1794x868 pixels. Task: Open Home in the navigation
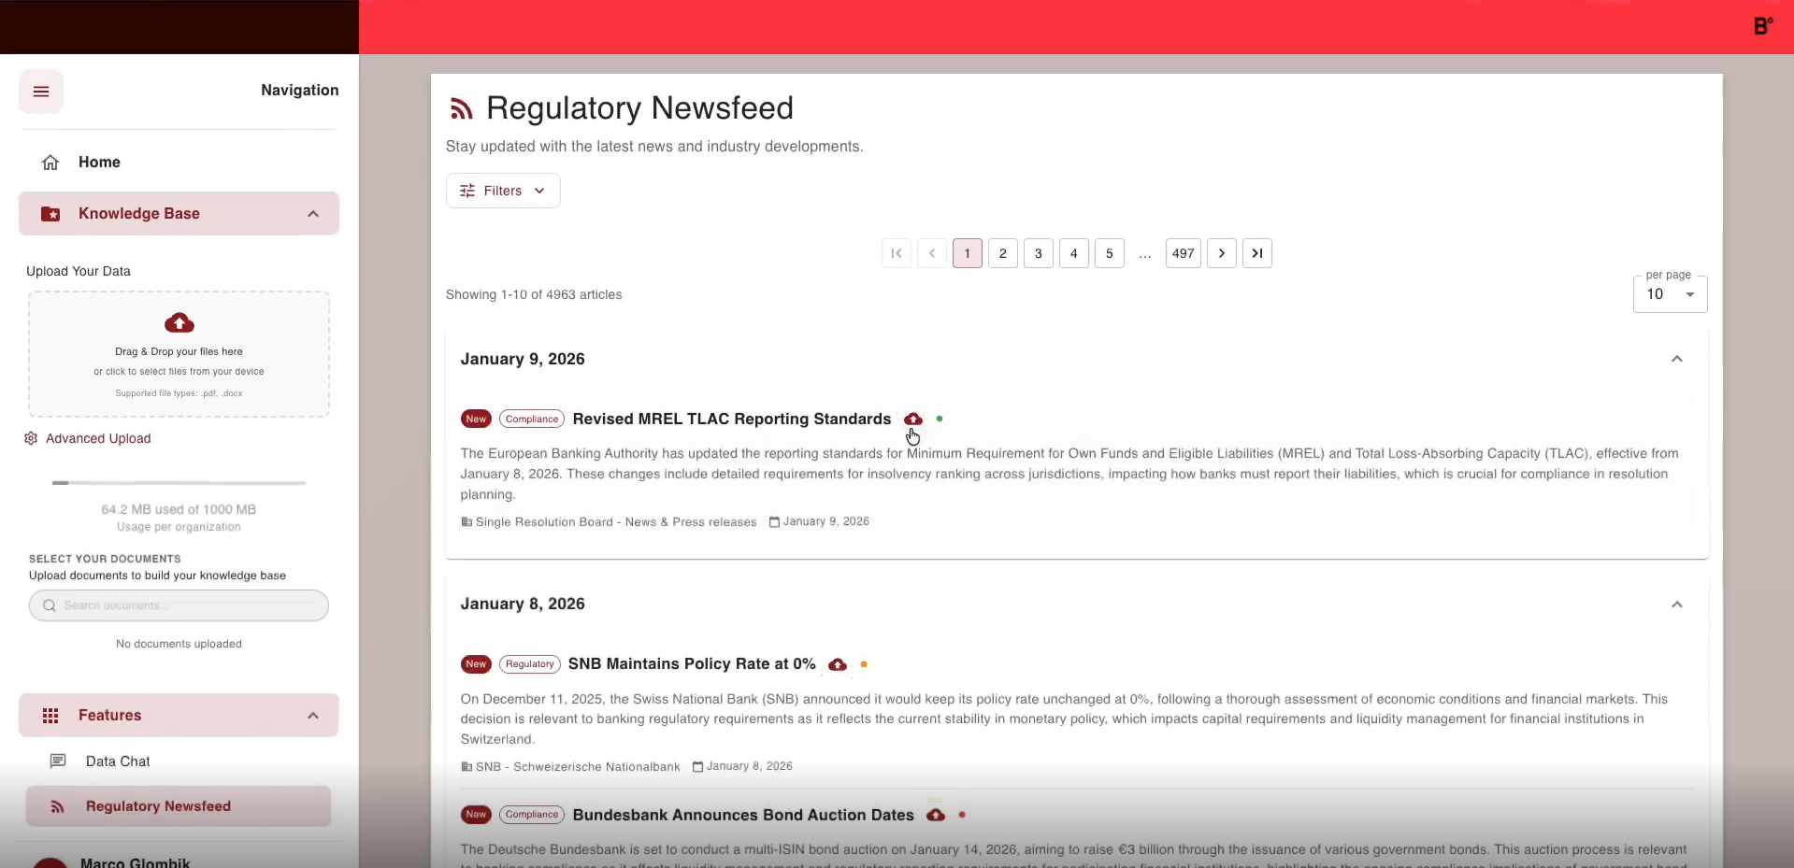[x=99, y=163]
